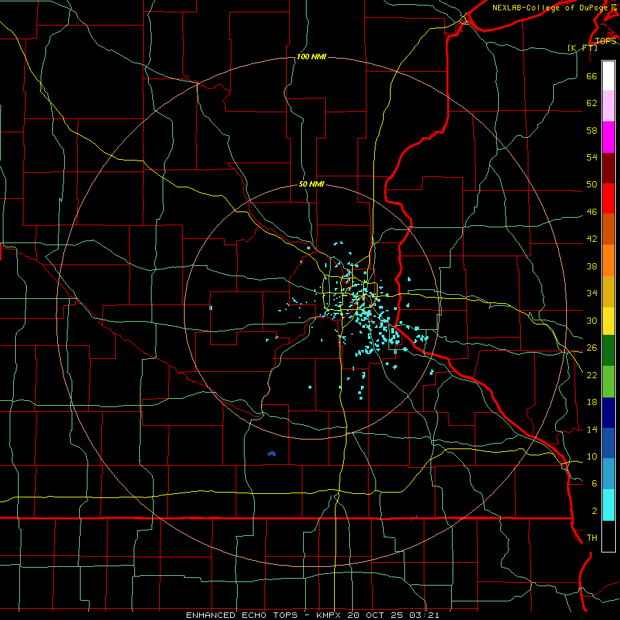Click the legend value 46
This screenshot has height=620, width=620.
coord(592,212)
